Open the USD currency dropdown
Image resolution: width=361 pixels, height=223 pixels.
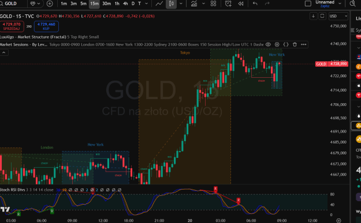(338, 16)
